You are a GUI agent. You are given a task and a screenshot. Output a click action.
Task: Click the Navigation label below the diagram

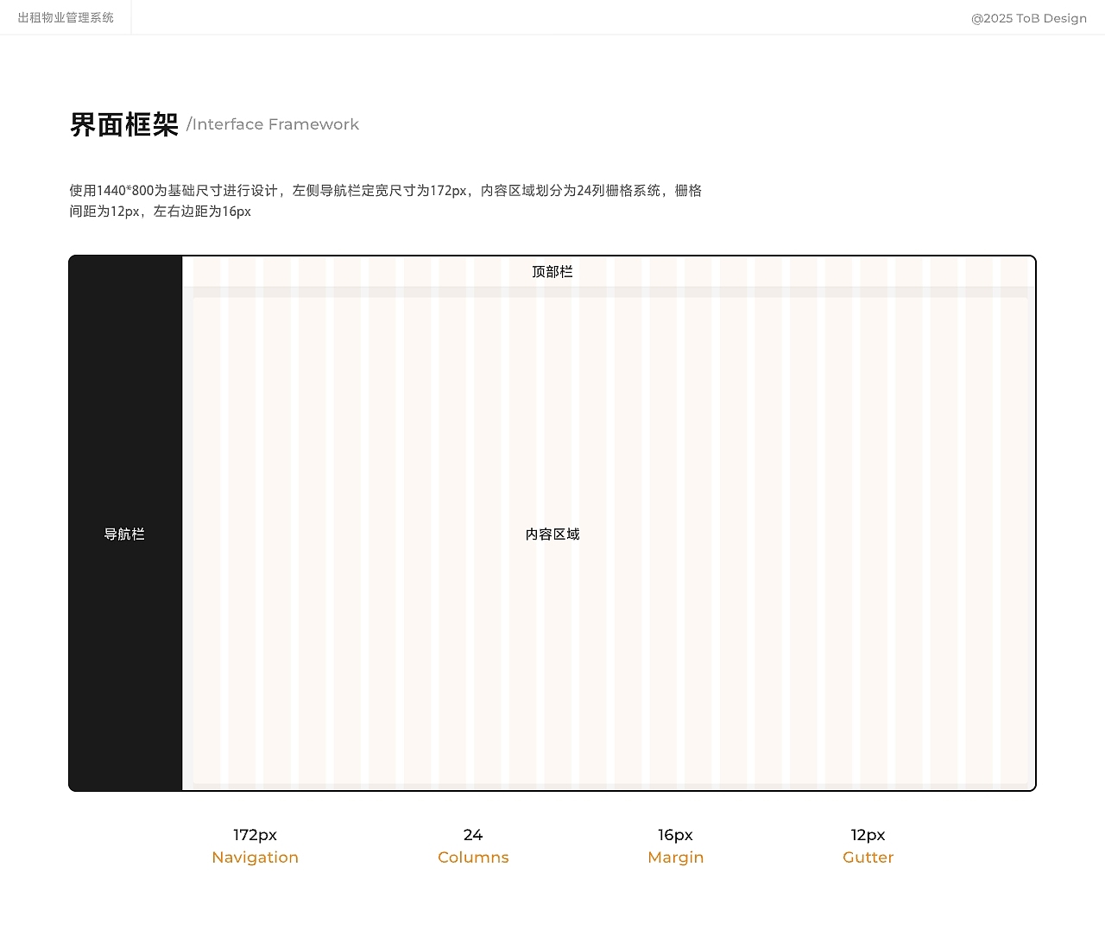click(x=255, y=857)
